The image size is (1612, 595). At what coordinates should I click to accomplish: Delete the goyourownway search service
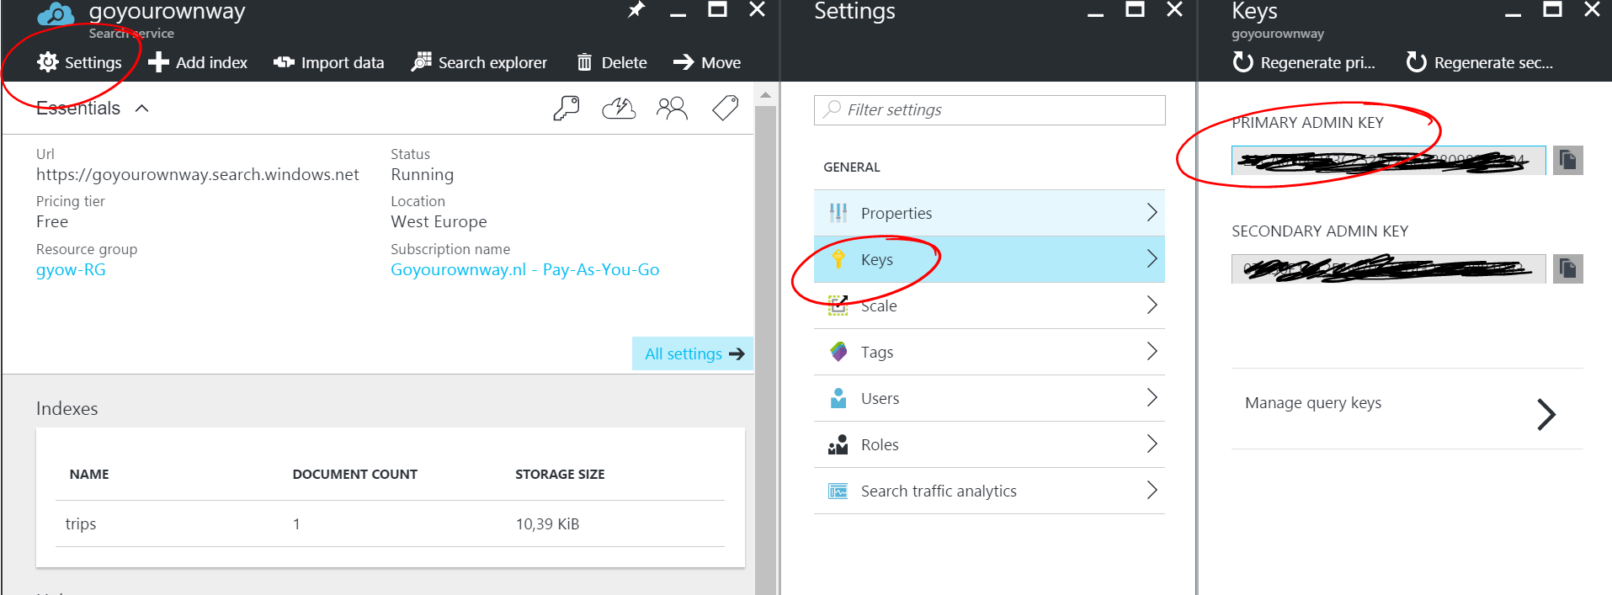click(x=611, y=62)
